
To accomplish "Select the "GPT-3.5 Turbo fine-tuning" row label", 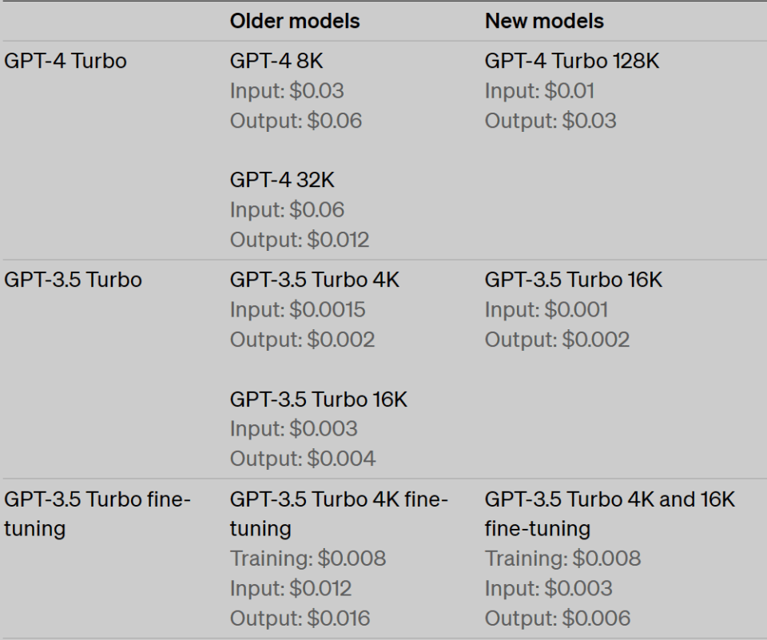I will point(97,514).
